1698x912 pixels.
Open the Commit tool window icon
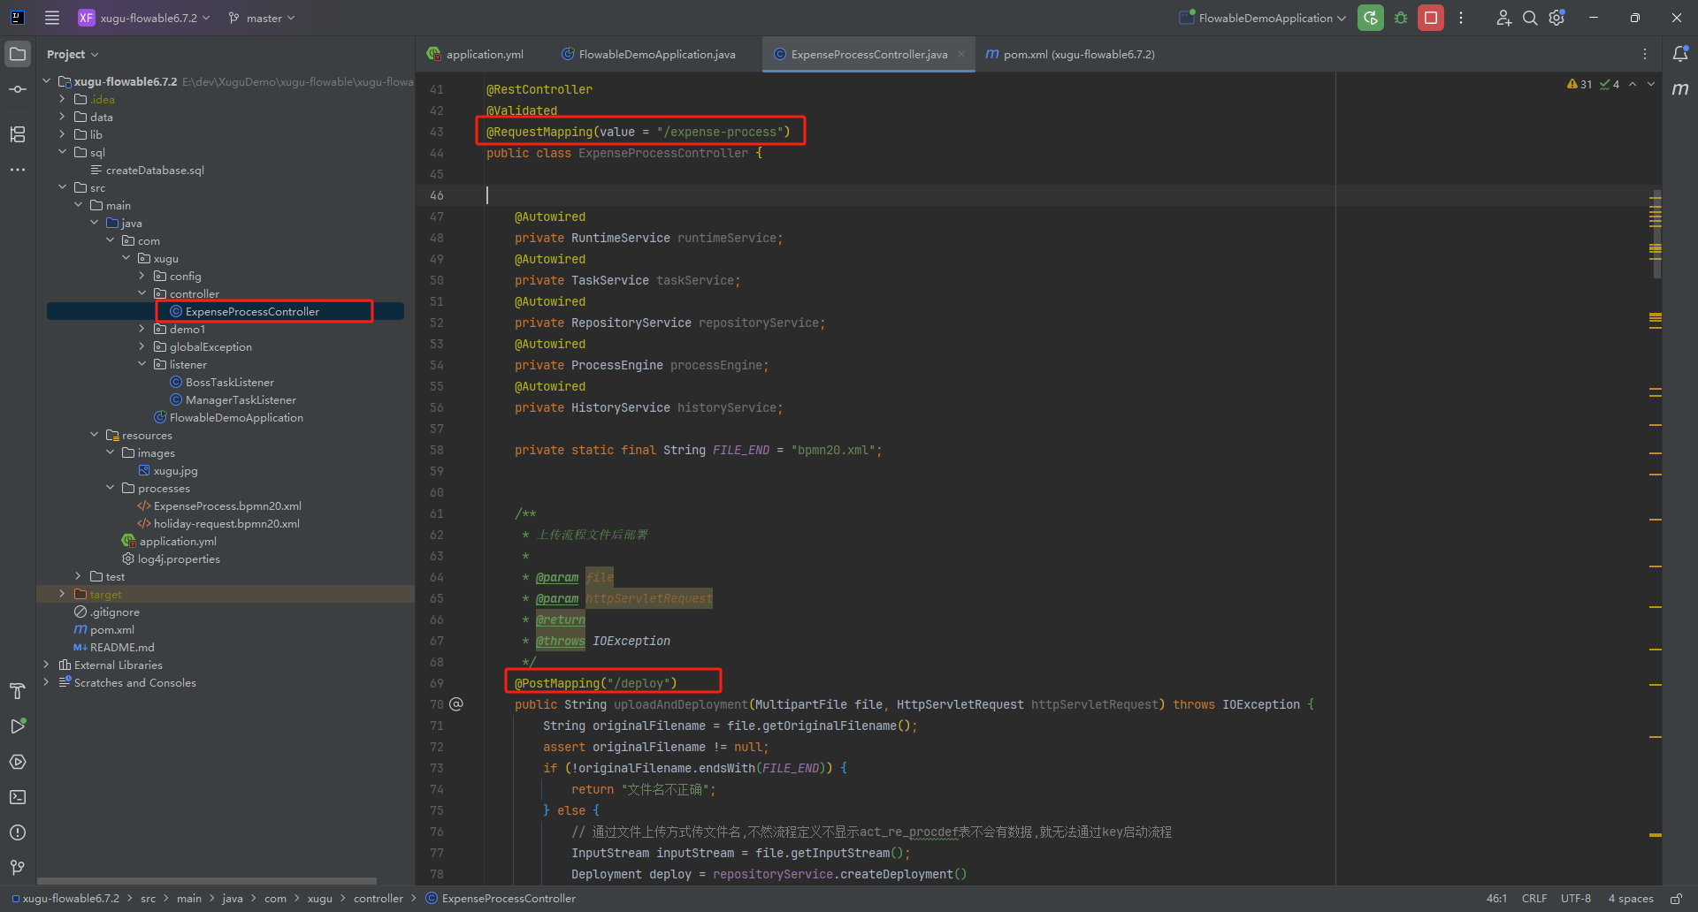tap(18, 89)
